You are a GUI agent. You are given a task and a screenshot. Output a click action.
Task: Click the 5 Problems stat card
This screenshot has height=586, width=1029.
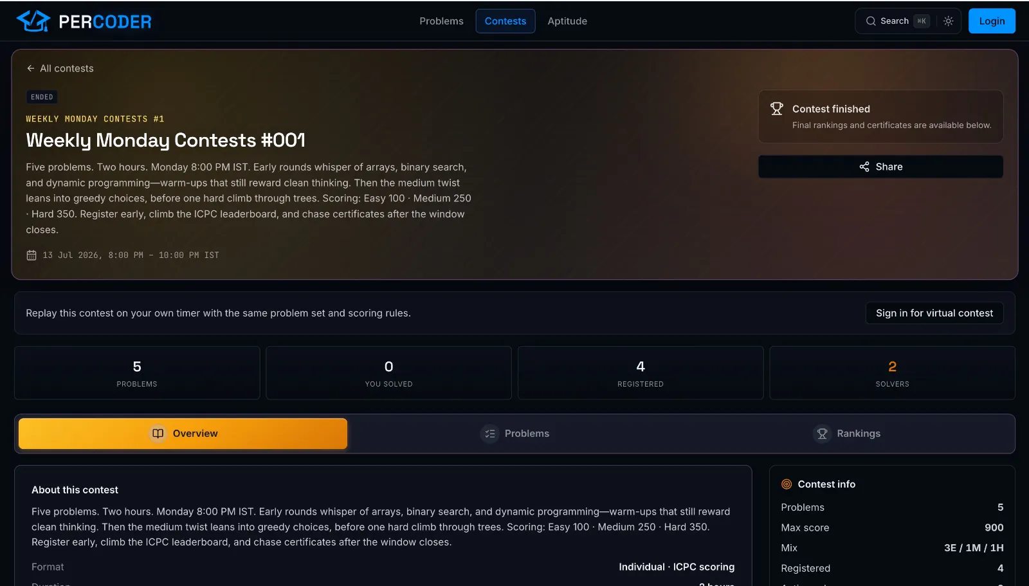137,373
